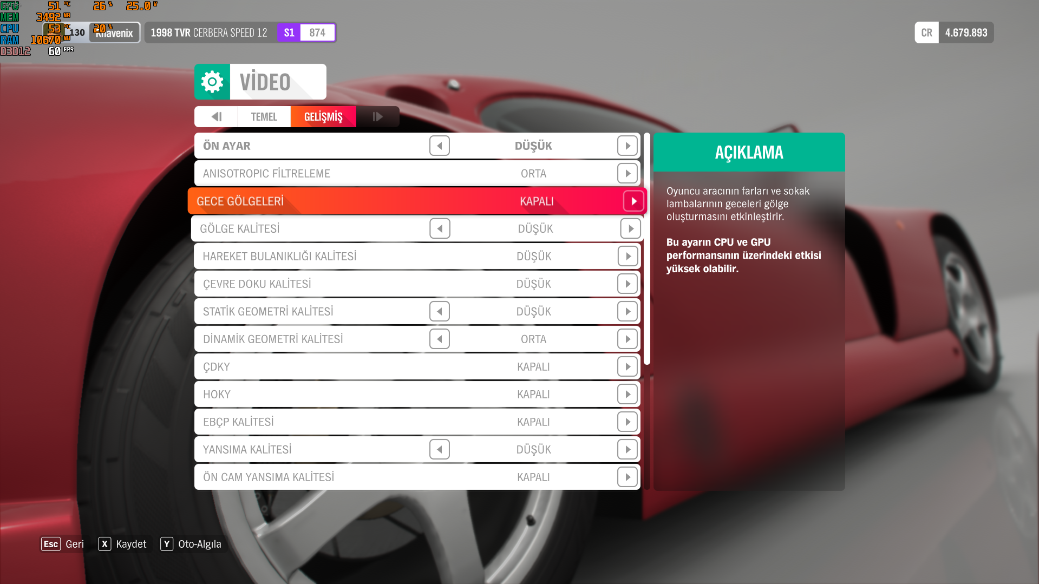The height and width of the screenshot is (584, 1039).
Task: Enable ÖN CAM YANSIMA KALİTESİ right arrow
Action: (628, 477)
